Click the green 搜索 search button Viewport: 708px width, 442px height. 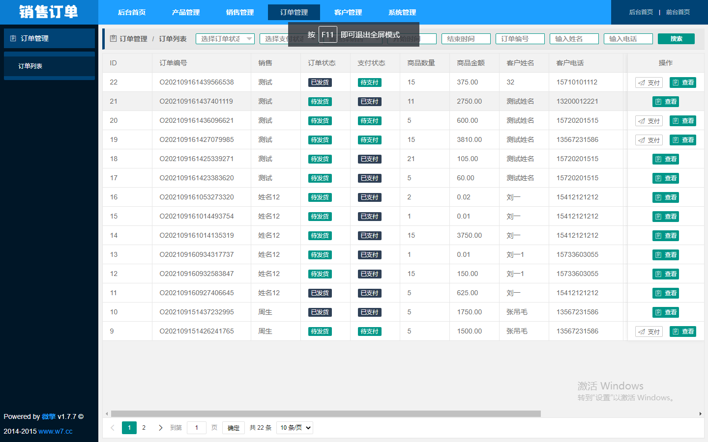coord(676,39)
